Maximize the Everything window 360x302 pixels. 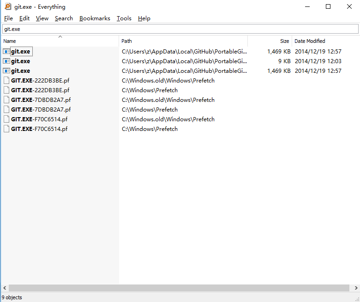click(328, 6)
